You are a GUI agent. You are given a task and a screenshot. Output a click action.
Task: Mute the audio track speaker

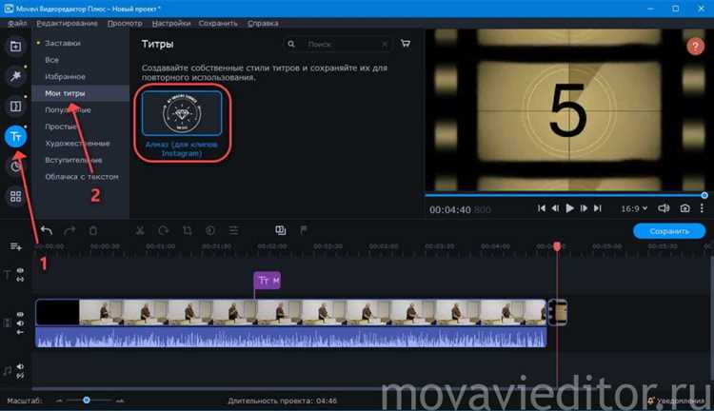click(20, 366)
